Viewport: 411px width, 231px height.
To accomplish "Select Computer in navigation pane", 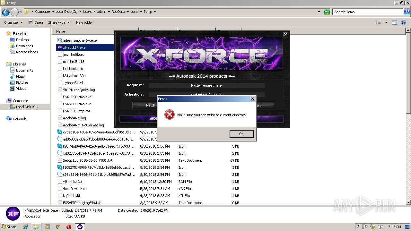I will click(20, 101).
